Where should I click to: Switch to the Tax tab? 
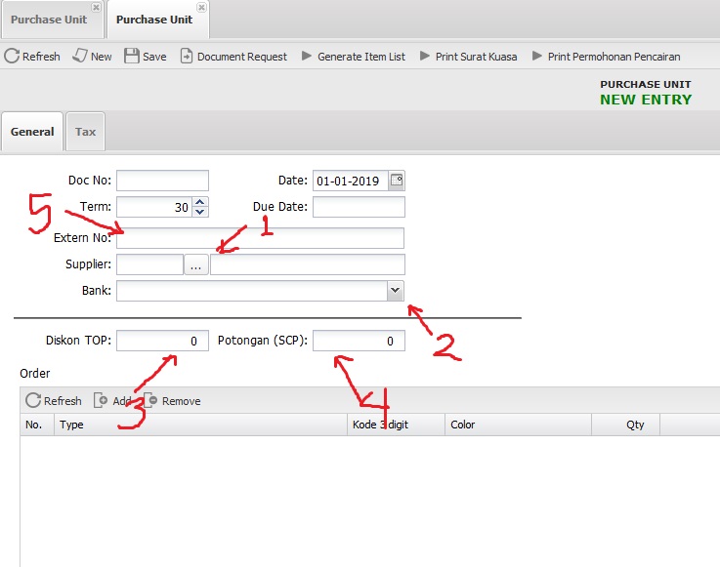click(86, 132)
